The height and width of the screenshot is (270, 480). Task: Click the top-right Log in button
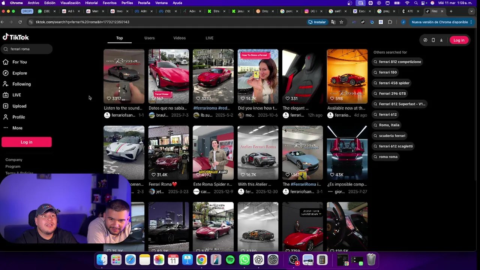tap(459, 40)
